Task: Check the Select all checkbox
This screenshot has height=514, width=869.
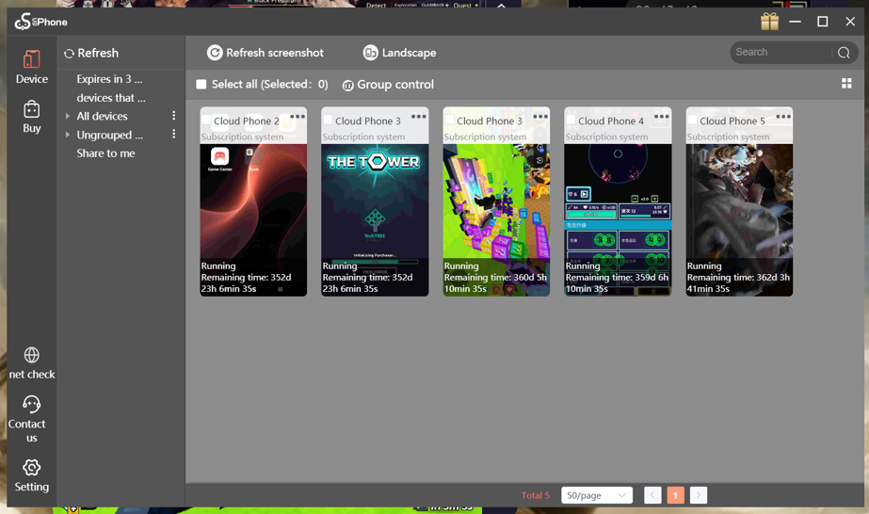Action: [201, 84]
